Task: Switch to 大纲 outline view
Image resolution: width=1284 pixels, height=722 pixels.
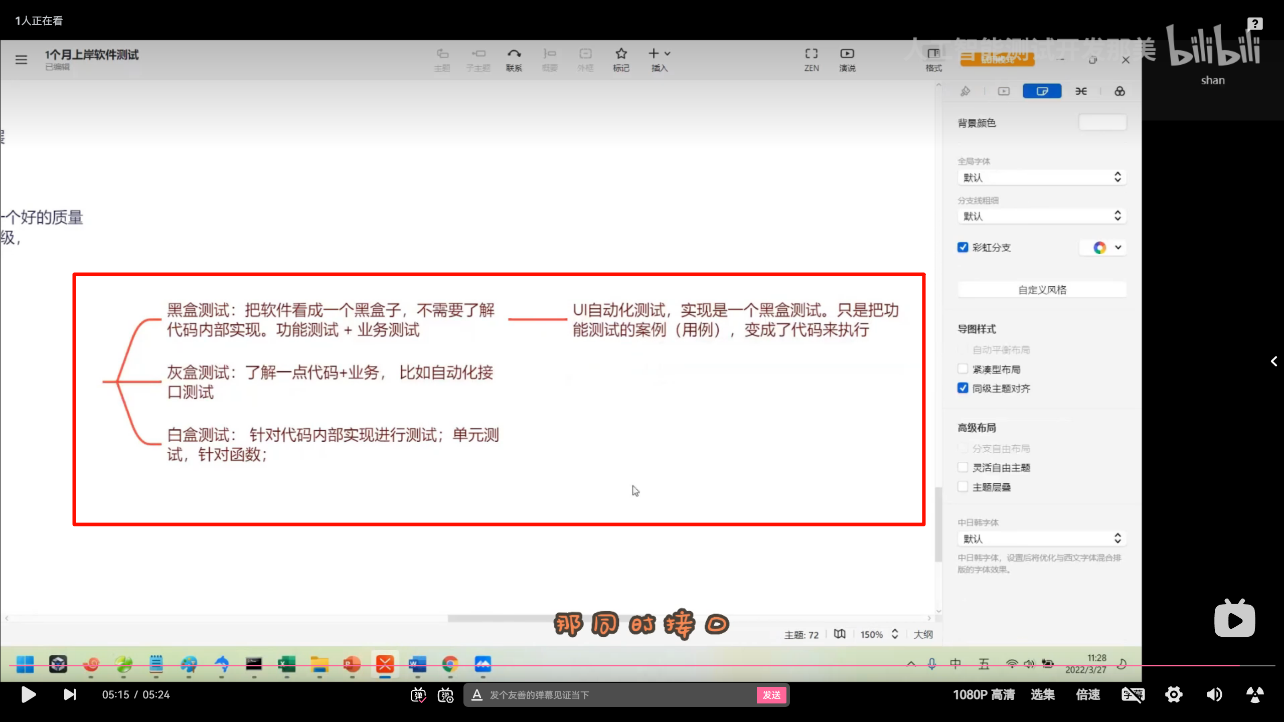Action: pos(923,634)
